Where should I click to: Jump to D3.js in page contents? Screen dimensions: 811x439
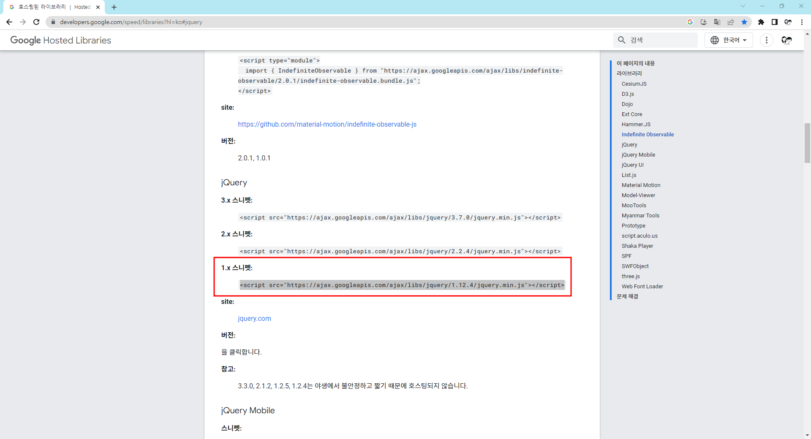pyautogui.click(x=628, y=94)
